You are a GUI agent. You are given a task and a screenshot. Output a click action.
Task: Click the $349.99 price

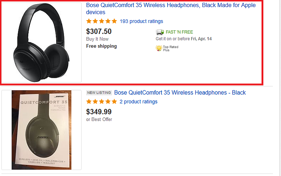(99, 112)
